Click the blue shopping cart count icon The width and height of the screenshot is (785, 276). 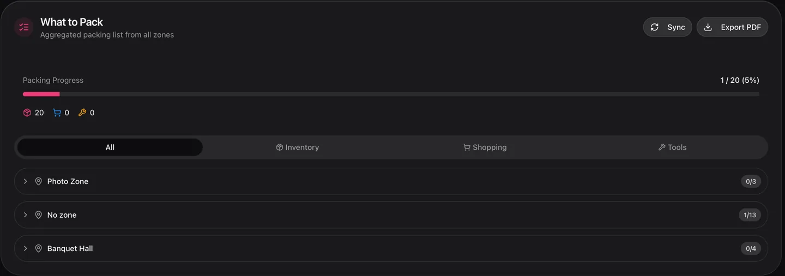pyautogui.click(x=57, y=113)
